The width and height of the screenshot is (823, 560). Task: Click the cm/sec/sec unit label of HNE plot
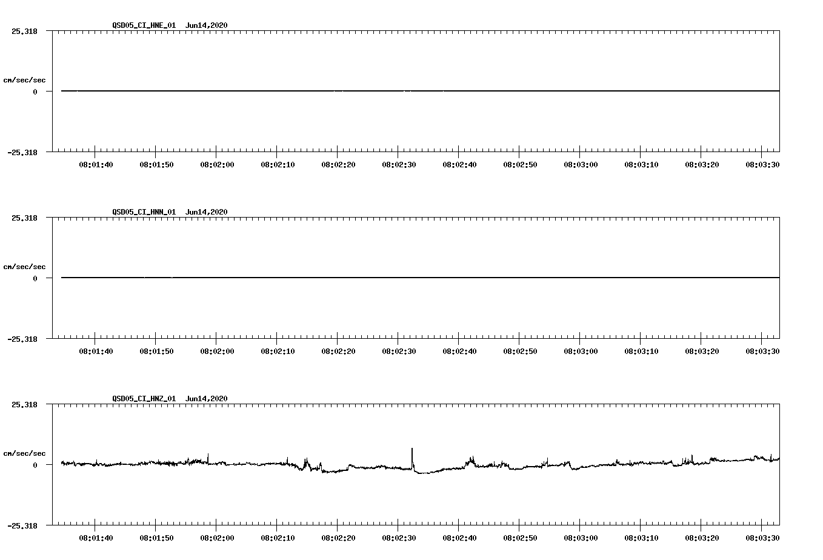25,80
